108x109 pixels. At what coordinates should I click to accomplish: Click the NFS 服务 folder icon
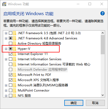click(x=14, y=96)
